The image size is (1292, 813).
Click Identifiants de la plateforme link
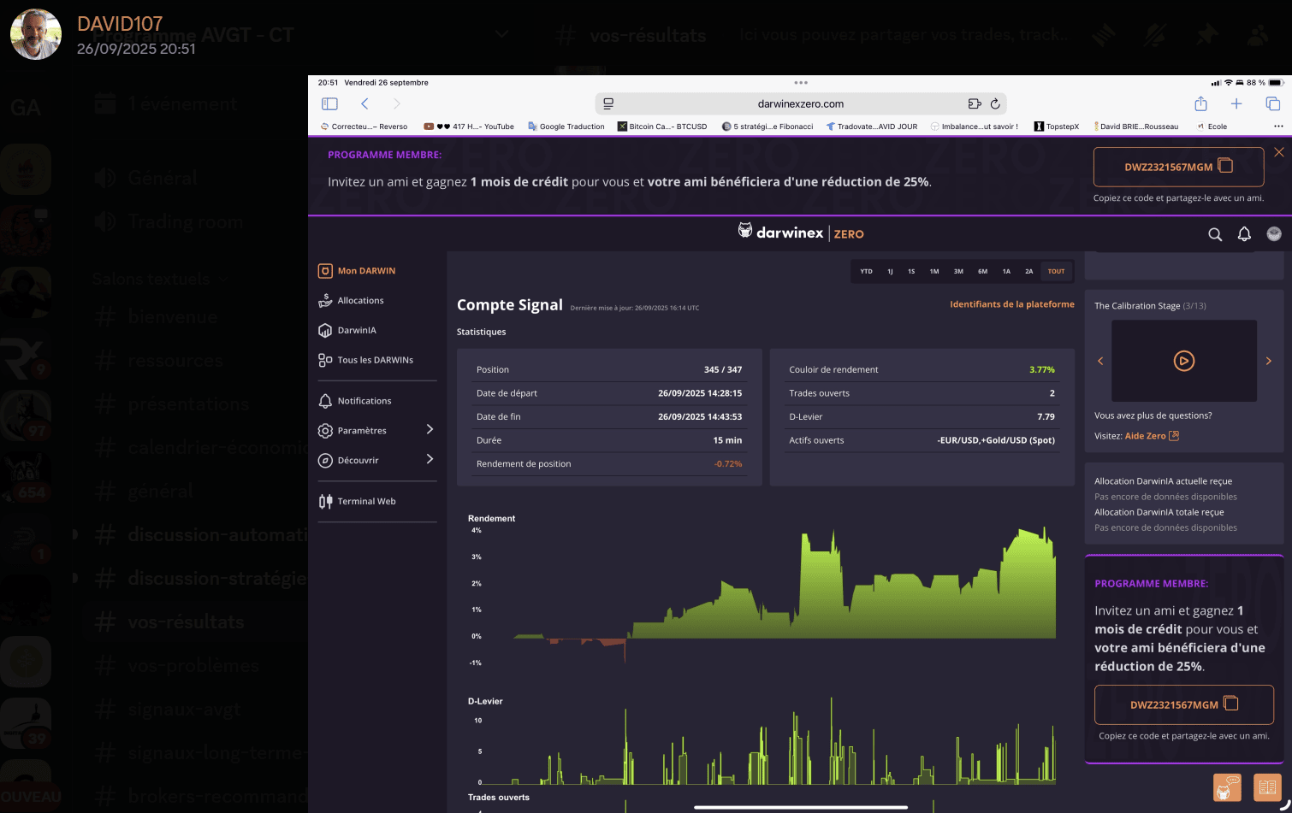[1011, 304]
